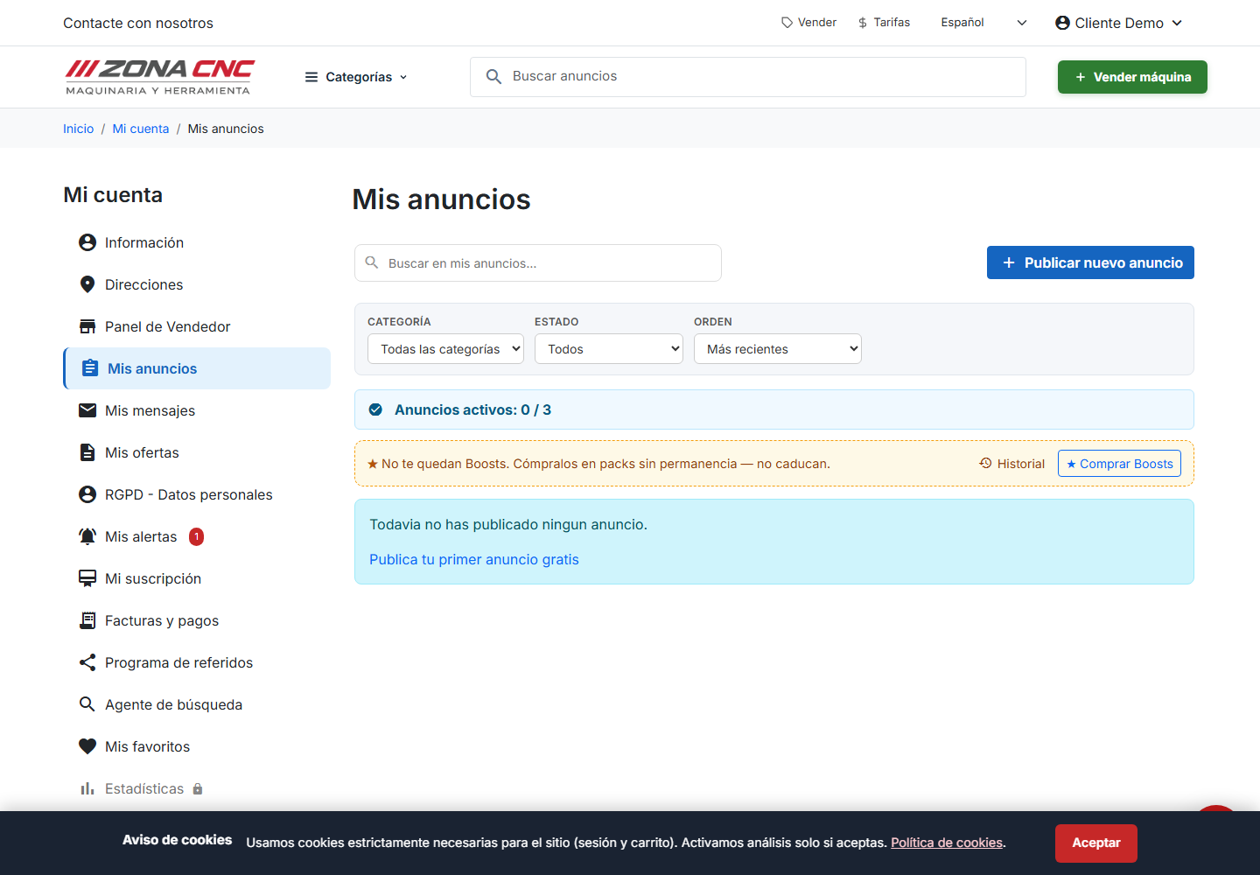Click the lock icon next to Estadísticas

(x=198, y=788)
